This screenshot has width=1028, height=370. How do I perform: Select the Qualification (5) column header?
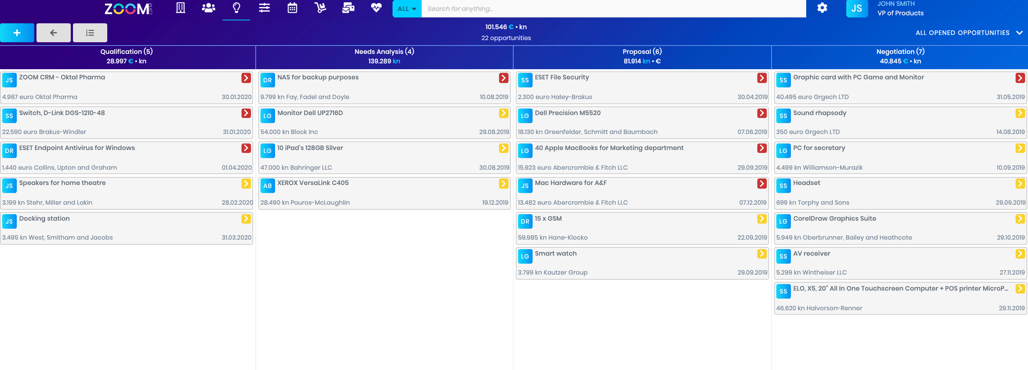(127, 56)
